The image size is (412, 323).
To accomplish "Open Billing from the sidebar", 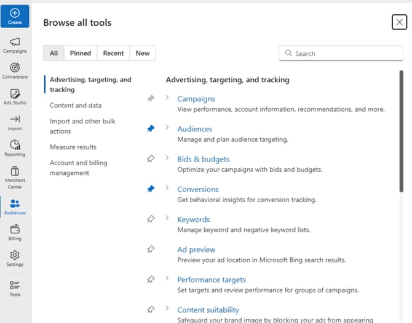I will [15, 232].
